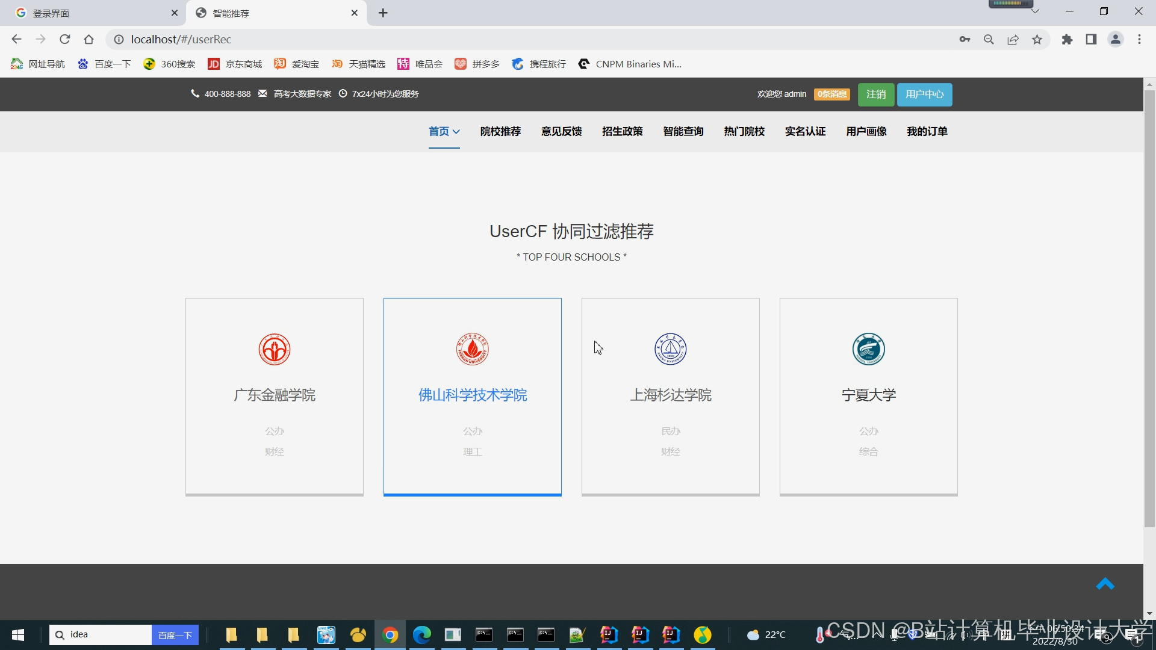Toggle the browser side panel icon
This screenshot has height=650, width=1156.
[1091, 40]
